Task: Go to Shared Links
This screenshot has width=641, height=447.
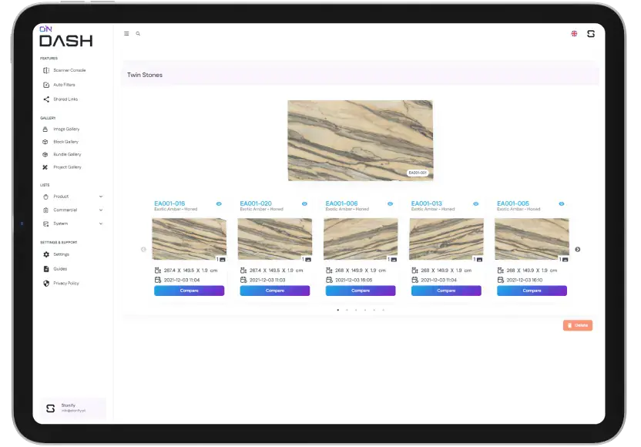Action: pos(65,99)
